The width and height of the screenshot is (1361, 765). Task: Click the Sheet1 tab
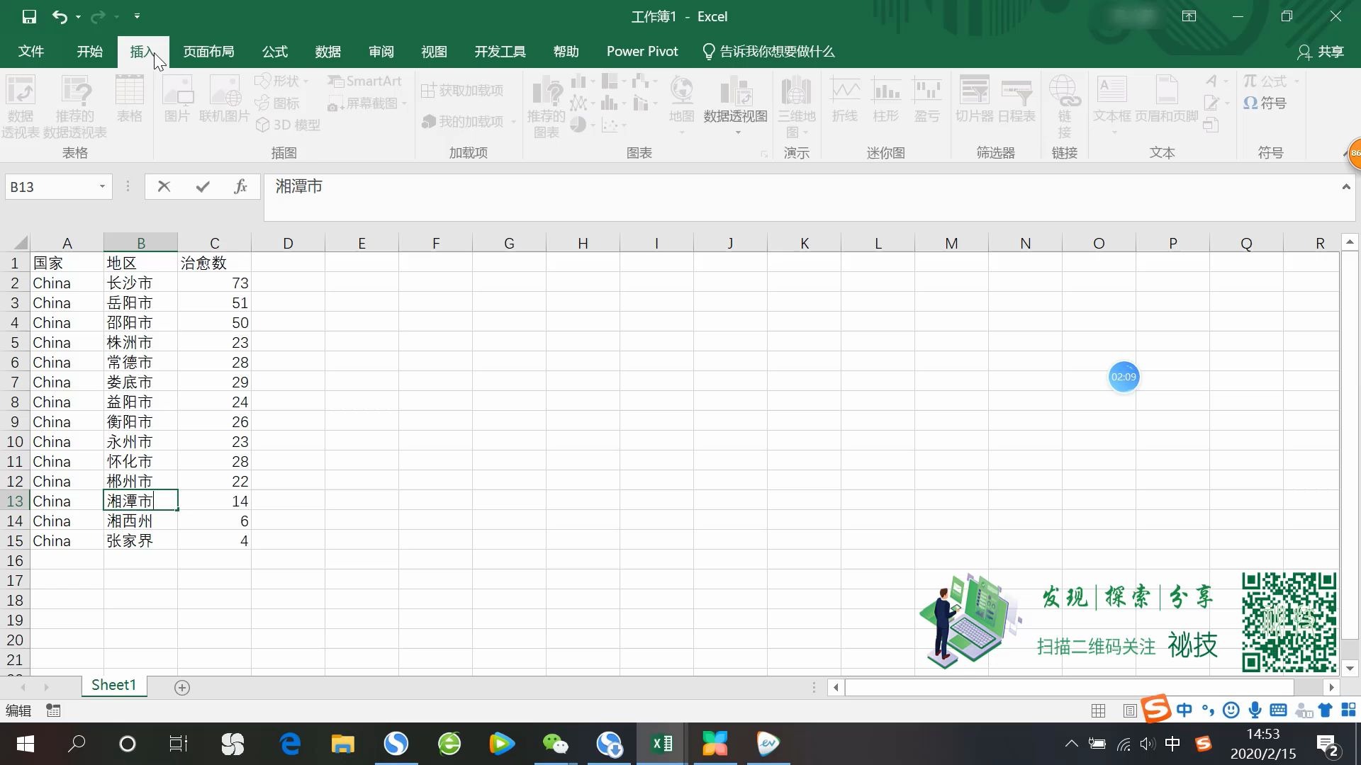113,685
